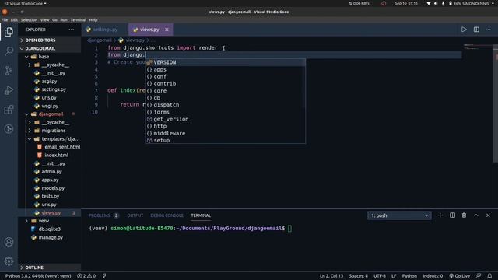Viewport: 498px width, 280px height.
Task: Switch to the Debug Console tab
Action: (167, 215)
